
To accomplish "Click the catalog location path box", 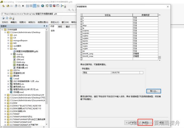I will pos(39,14).
